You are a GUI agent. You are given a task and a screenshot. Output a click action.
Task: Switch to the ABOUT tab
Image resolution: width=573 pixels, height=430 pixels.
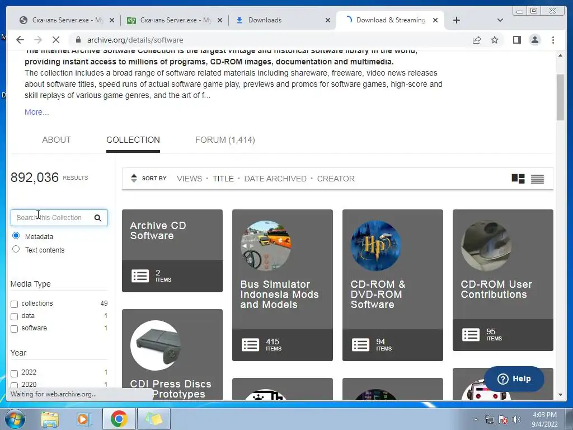pyautogui.click(x=57, y=140)
